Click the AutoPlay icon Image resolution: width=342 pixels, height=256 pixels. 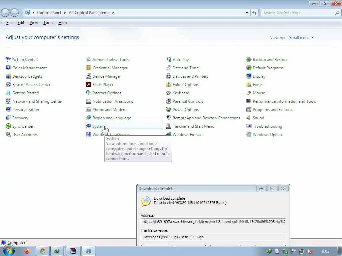[168, 59]
